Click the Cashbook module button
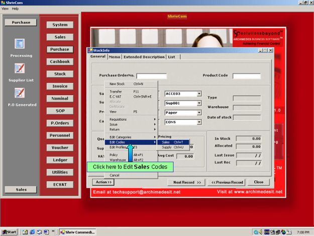The height and width of the screenshot is (236, 314). [x=60, y=62]
